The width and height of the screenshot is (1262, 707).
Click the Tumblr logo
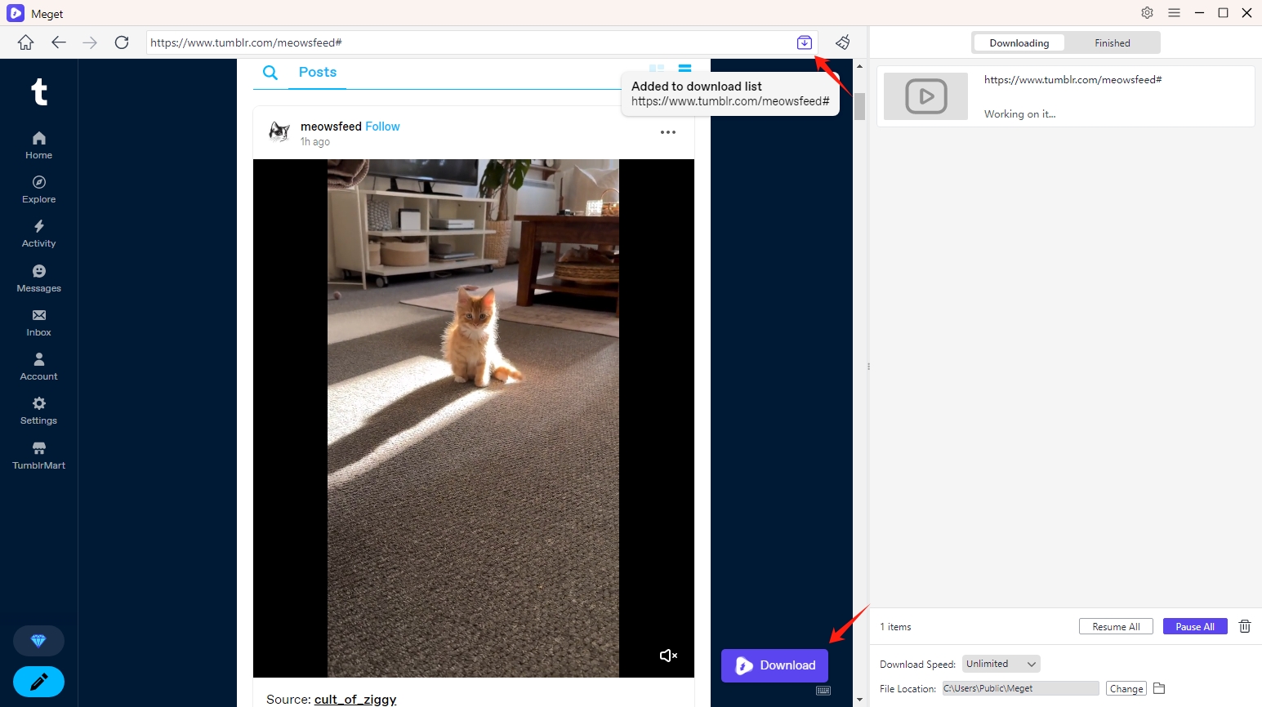39,91
